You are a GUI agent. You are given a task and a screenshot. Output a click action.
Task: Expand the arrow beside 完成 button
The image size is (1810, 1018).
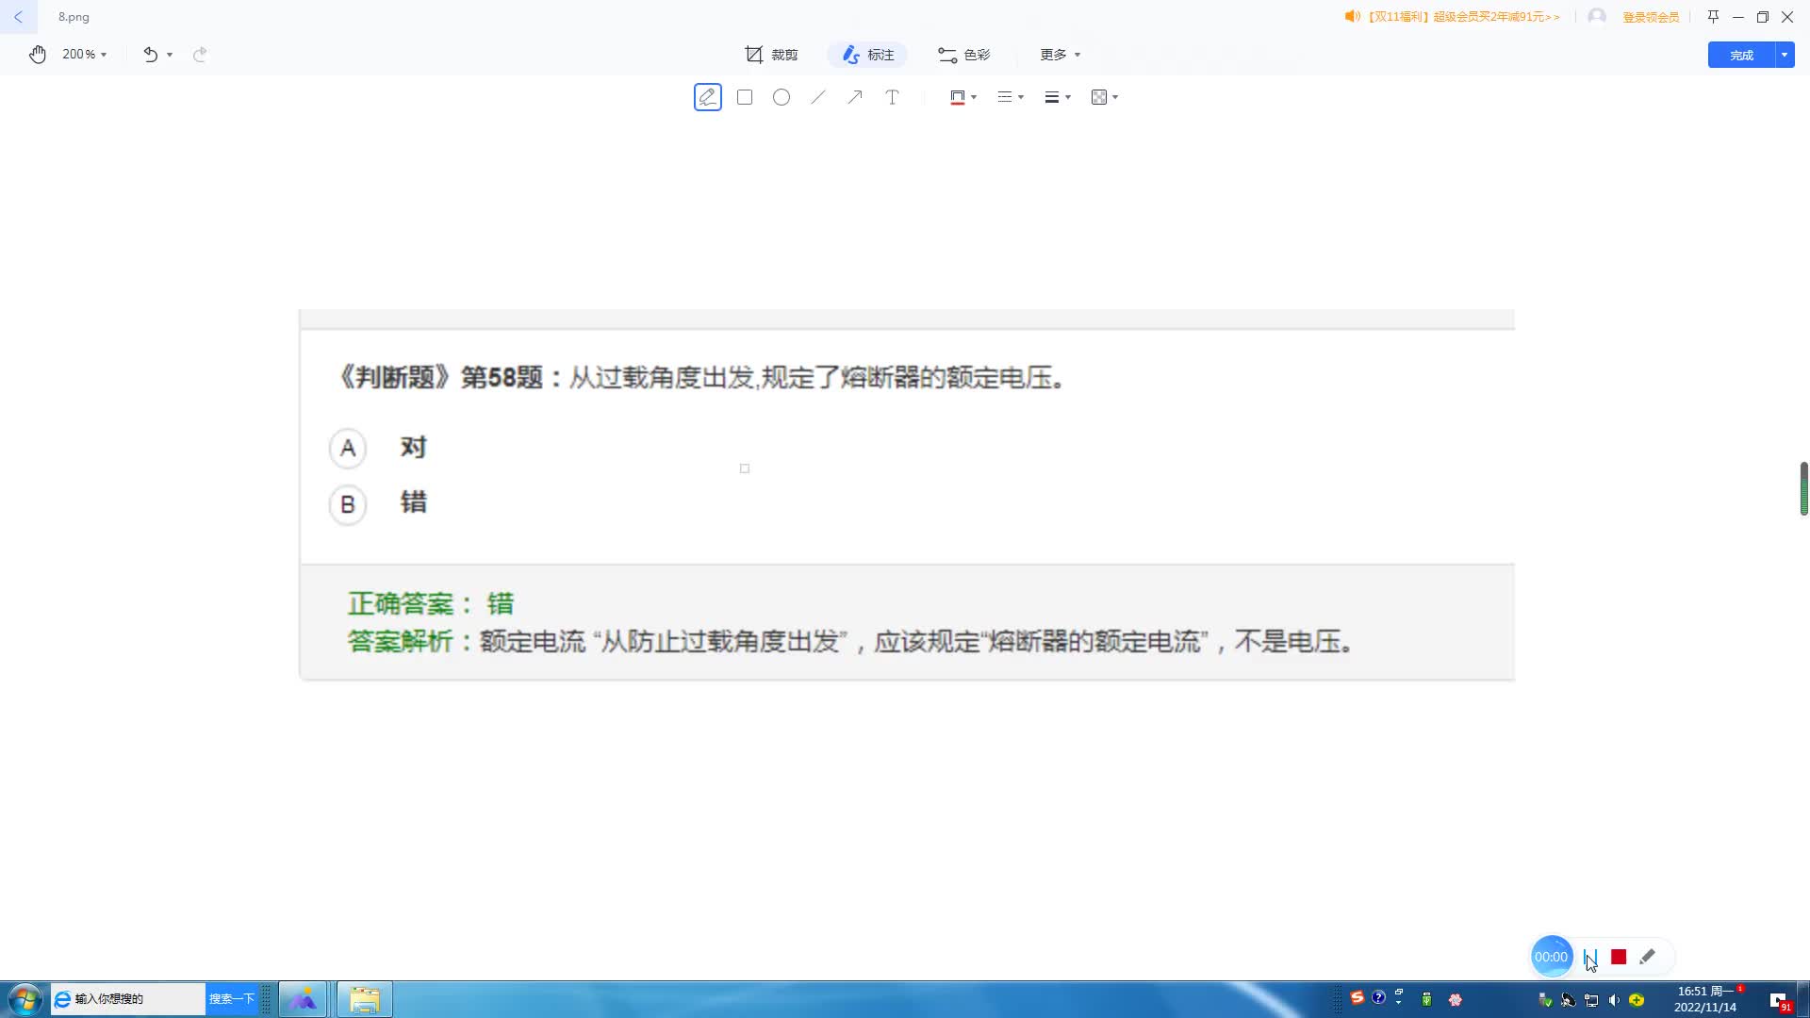(x=1785, y=55)
